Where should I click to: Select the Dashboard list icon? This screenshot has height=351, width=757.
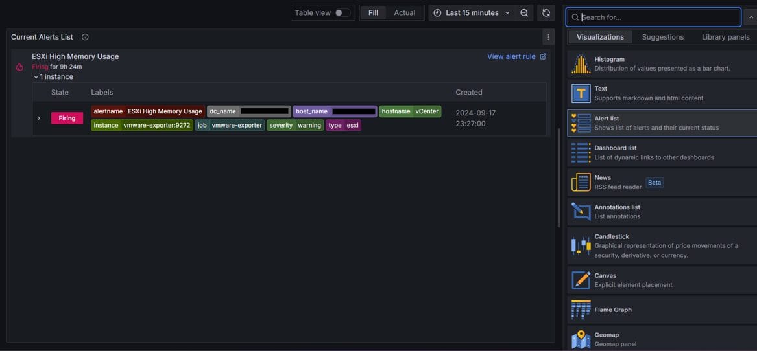tap(581, 152)
